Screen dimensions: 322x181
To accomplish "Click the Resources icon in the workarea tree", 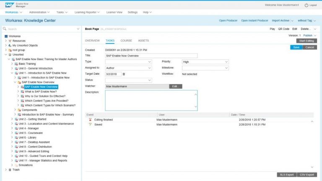I will click(10, 41).
